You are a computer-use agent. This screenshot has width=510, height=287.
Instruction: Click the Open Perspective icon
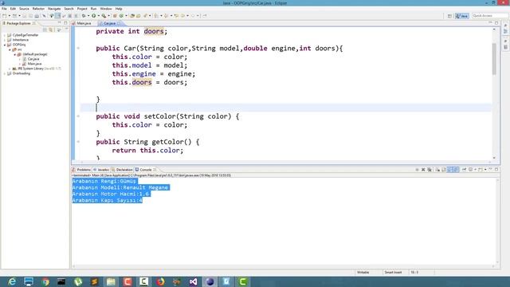click(x=449, y=16)
